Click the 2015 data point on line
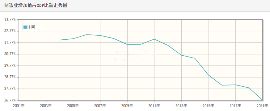Viewport: 270px width, 111px height. (x=209, y=75)
